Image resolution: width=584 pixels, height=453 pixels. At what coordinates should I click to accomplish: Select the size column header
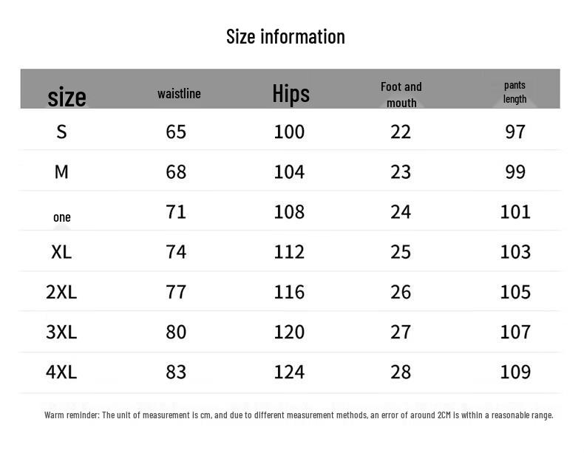[67, 97]
